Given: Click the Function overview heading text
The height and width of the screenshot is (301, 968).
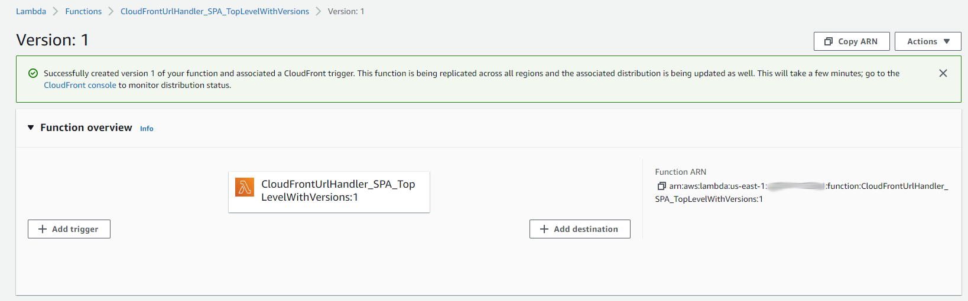Looking at the screenshot, I should click(86, 127).
